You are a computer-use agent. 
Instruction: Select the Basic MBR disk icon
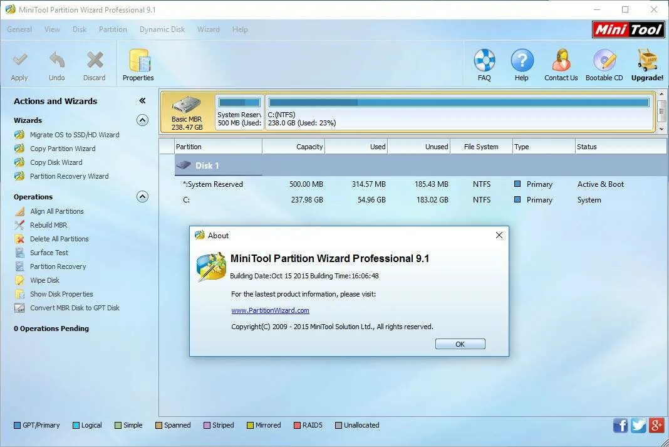point(187,105)
